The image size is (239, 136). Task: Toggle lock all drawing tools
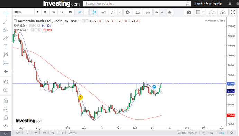click(6, 117)
